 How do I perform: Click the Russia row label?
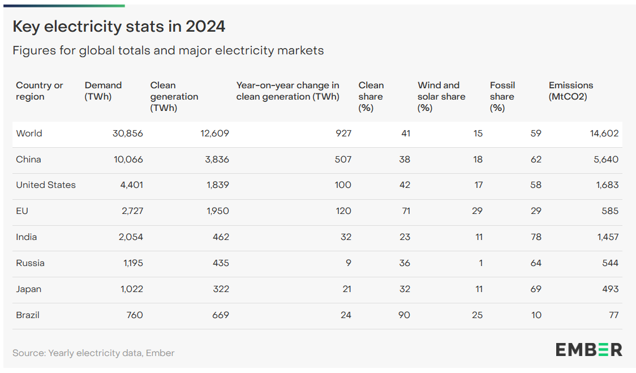[30, 263]
